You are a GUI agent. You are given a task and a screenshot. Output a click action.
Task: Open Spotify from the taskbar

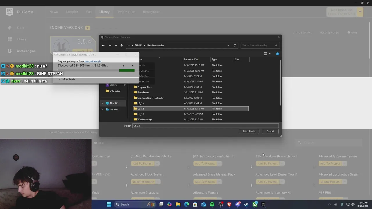coord(212,204)
